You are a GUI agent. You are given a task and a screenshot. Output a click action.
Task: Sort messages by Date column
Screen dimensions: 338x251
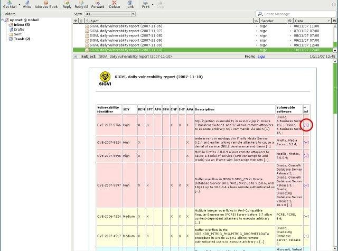[x=312, y=21]
